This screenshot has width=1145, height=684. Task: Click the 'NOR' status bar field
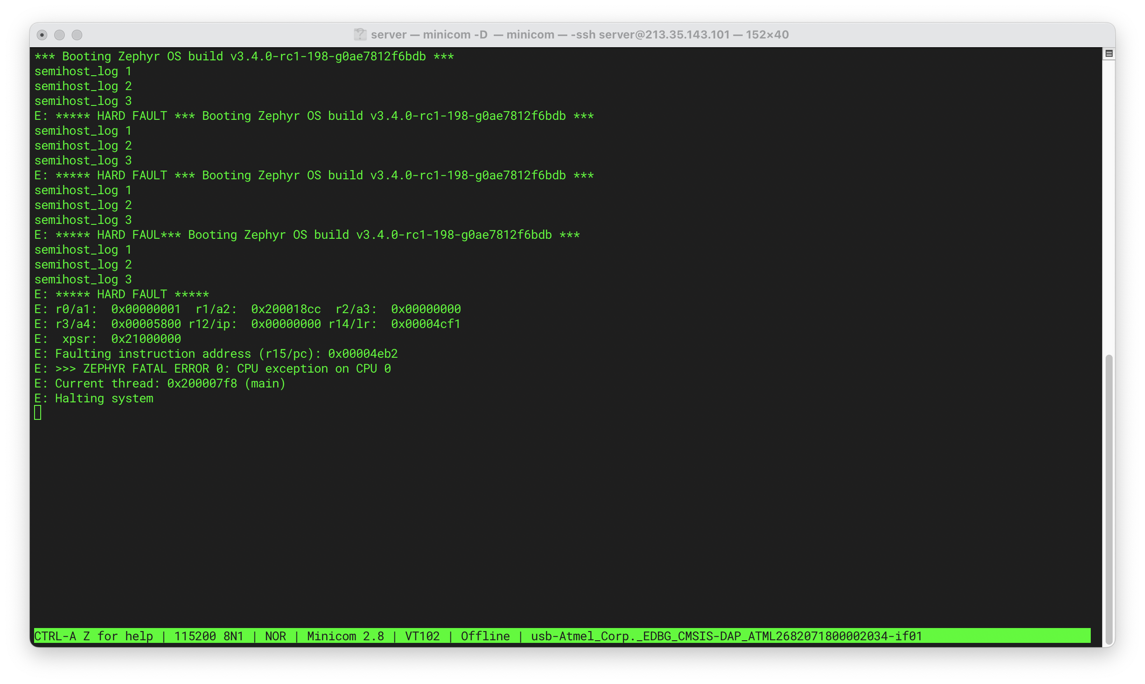pos(275,636)
